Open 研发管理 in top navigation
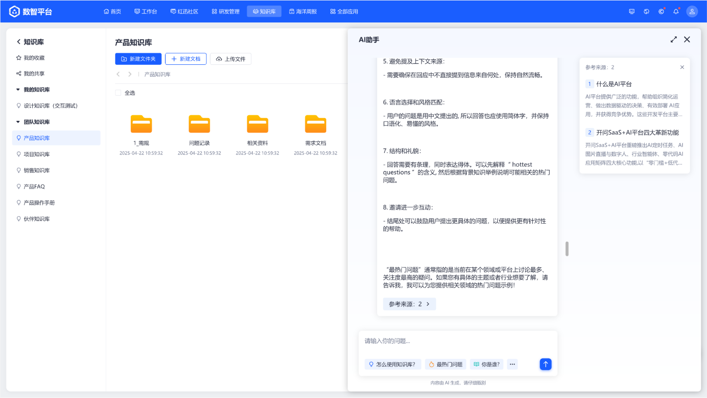The image size is (707, 398). [x=226, y=12]
